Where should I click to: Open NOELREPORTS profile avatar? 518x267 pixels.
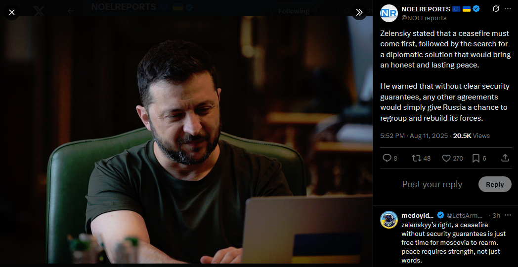pos(389,13)
